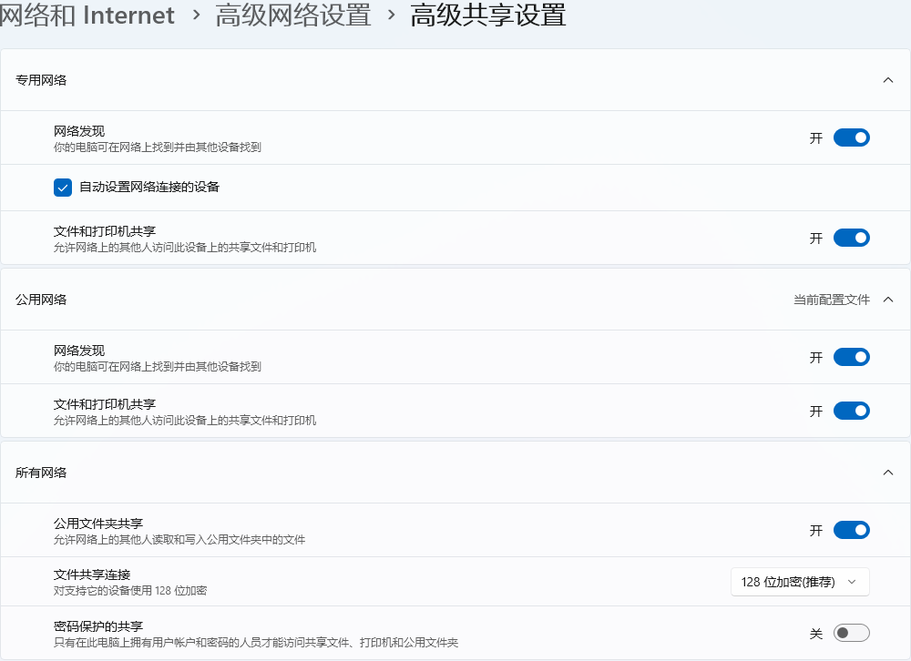Disable 文件和打印机共享 under 专用网络

coord(851,239)
